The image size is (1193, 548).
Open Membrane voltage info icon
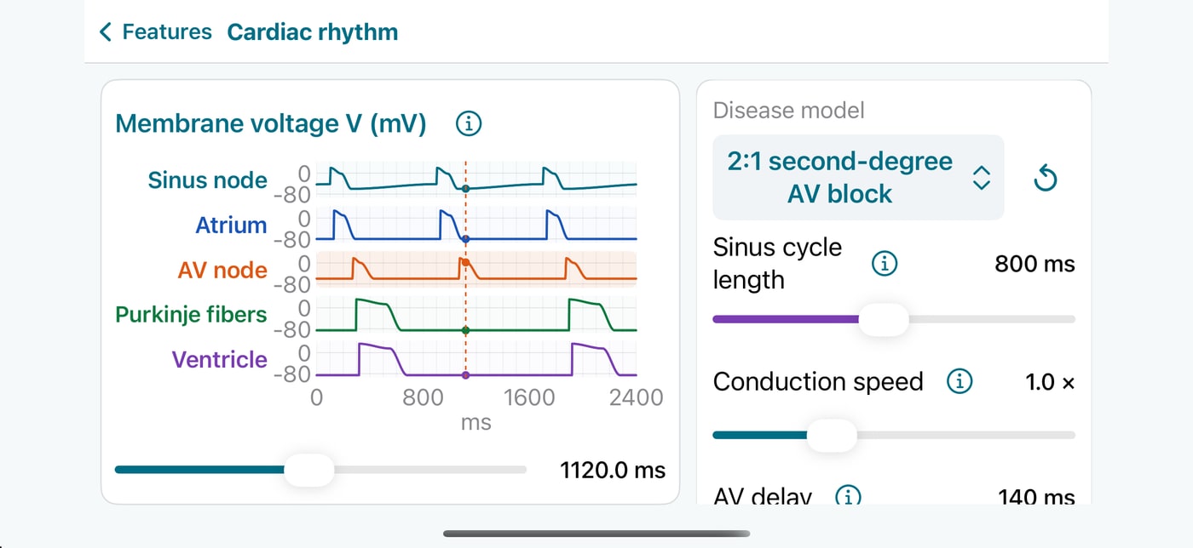point(469,124)
